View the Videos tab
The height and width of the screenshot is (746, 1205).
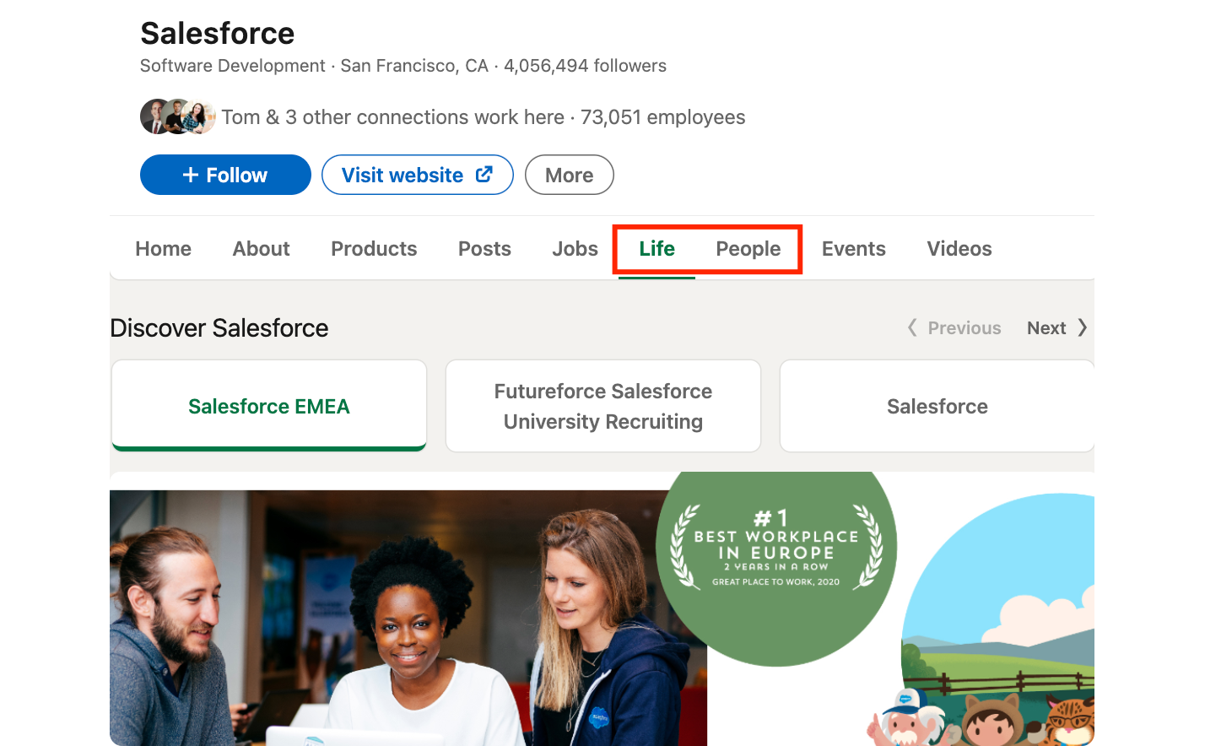959,249
